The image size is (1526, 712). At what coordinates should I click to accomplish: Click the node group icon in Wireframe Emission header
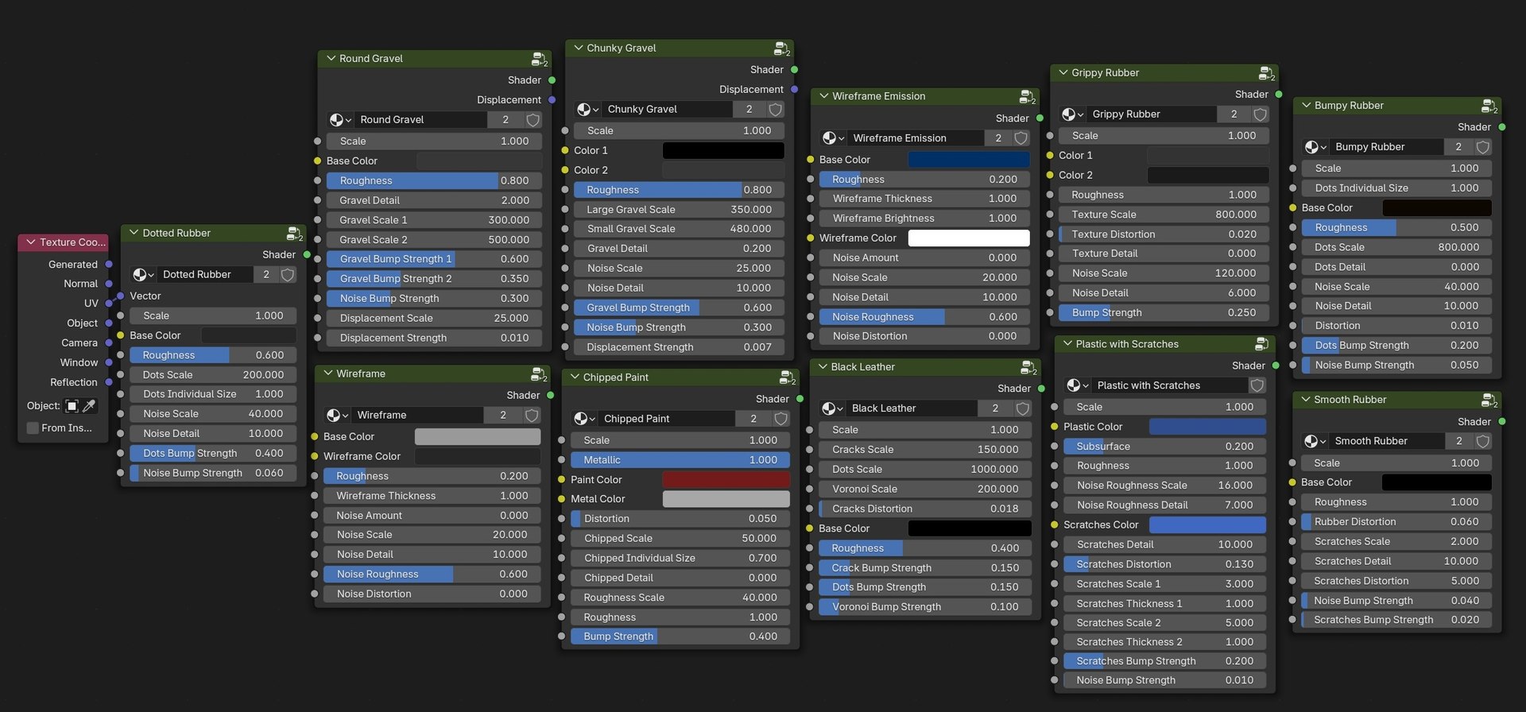click(x=1028, y=97)
